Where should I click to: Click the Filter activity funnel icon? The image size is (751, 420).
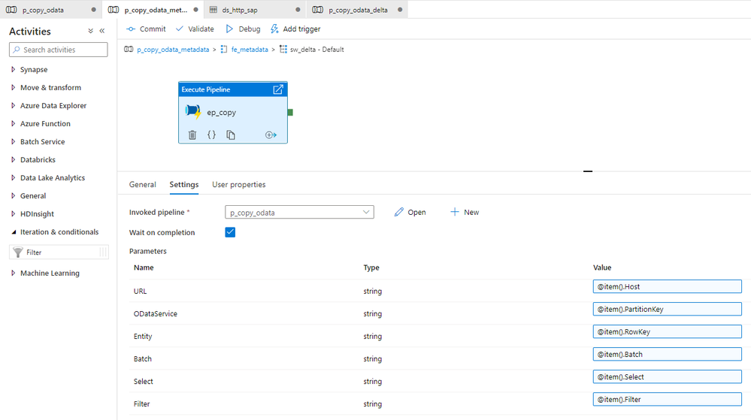click(18, 252)
